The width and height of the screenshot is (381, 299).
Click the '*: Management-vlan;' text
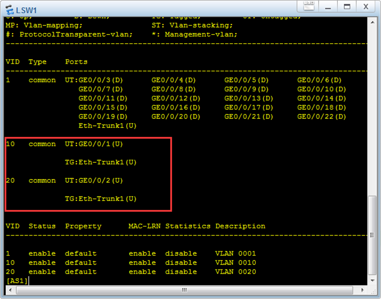pos(194,34)
